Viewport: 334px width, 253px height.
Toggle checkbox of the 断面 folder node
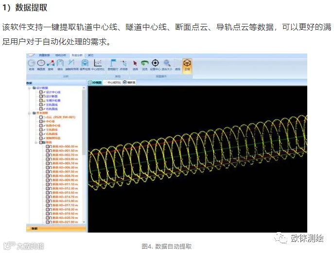[41, 142]
